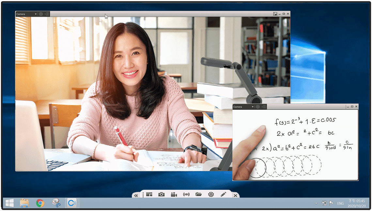Screen dimensions: 372x211
Task: Open gear settings in large camera window
Action: pyautogui.click(x=41, y=14)
